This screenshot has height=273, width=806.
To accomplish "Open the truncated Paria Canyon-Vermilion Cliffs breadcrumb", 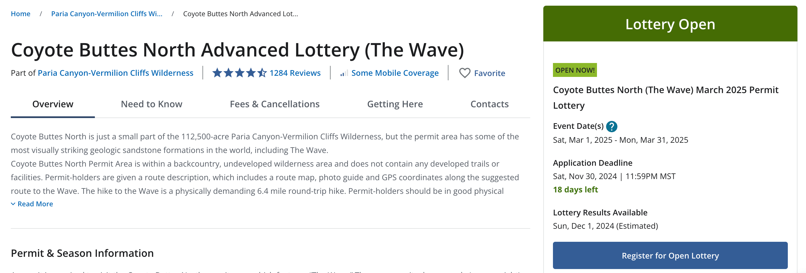I will click(x=107, y=14).
